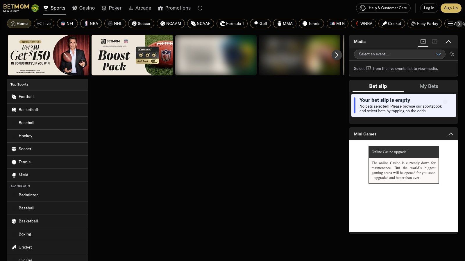
Task: Click the Sign Up button
Action: 451,8
